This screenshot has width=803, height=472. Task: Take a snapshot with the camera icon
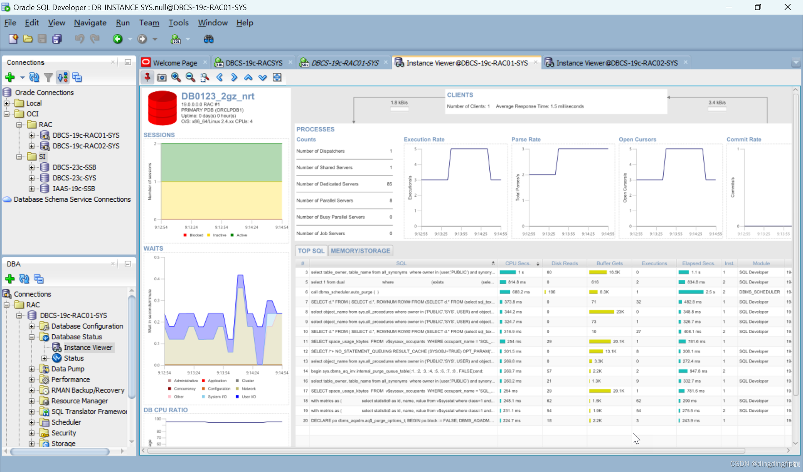point(161,77)
